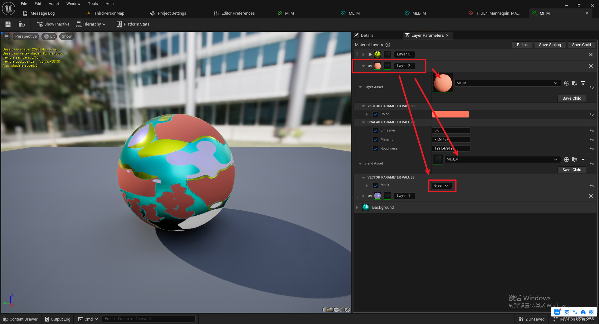Click Roughness value field
The image size is (599, 324).
point(451,149)
